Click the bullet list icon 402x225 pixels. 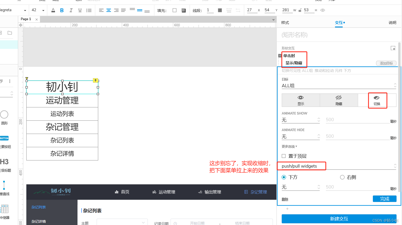[x=89, y=10]
